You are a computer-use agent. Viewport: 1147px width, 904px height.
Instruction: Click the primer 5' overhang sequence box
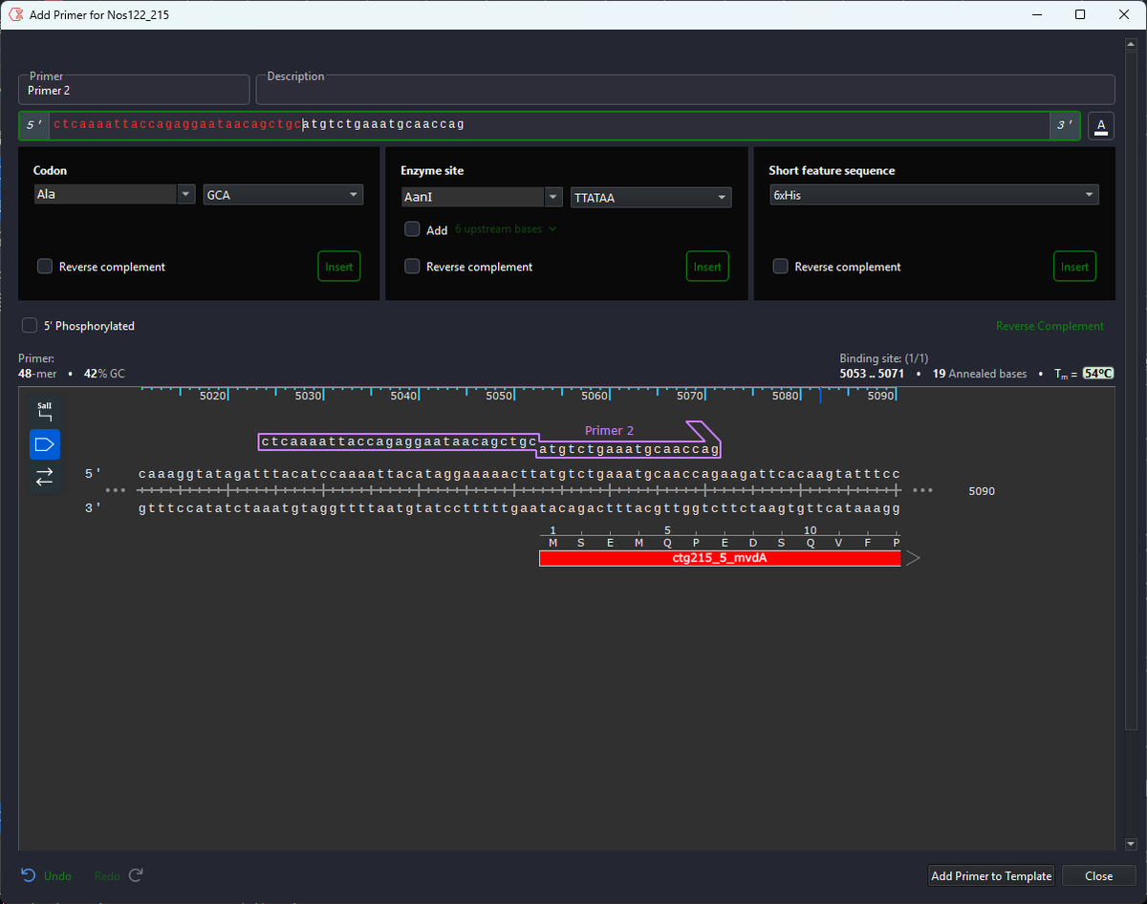(399, 441)
